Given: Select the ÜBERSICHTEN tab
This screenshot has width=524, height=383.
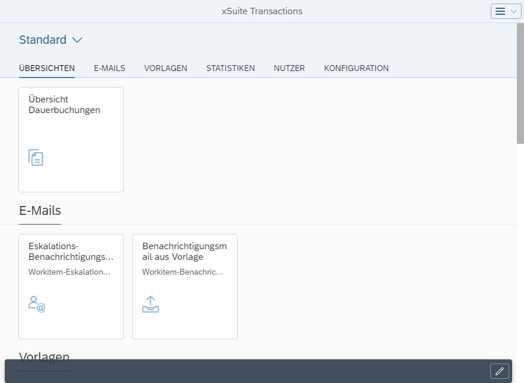Looking at the screenshot, I should 46,68.
